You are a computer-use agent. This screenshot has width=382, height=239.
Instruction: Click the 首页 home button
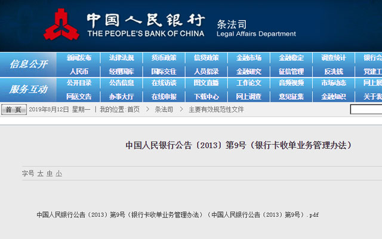pos(14,109)
